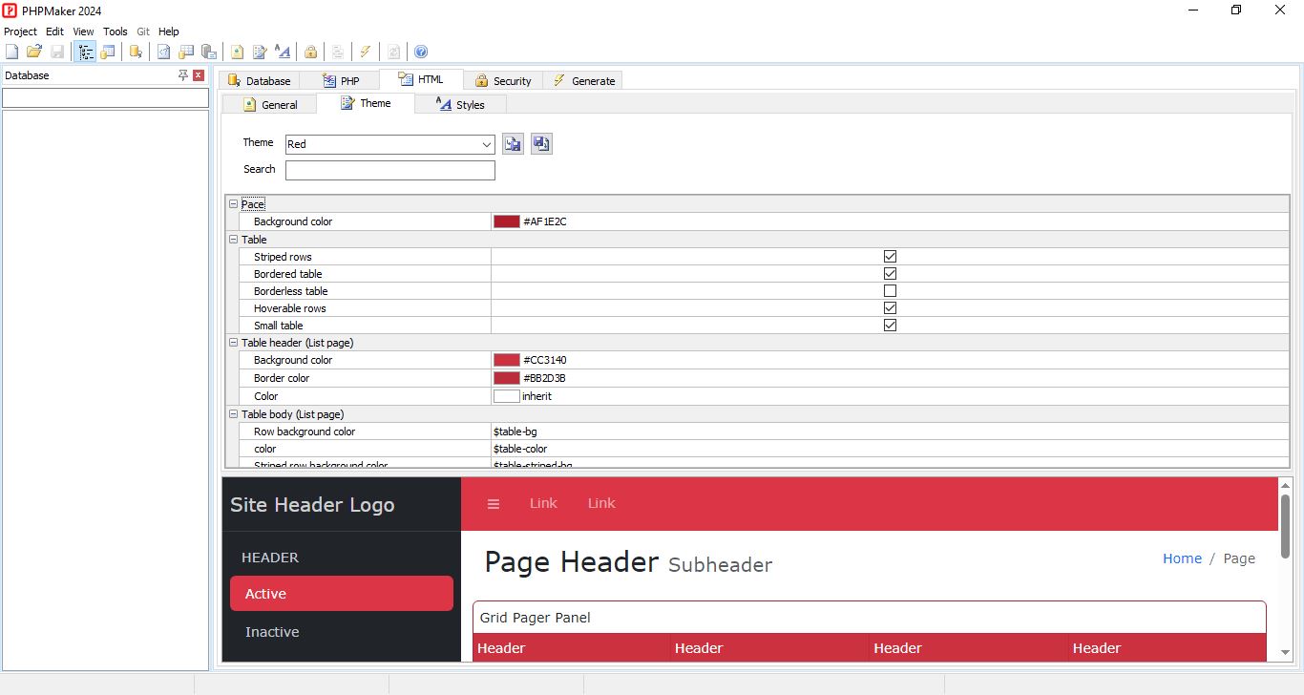1304x695 pixels.
Task: Click the gray server toolbar icon
Action: [x=209, y=52]
